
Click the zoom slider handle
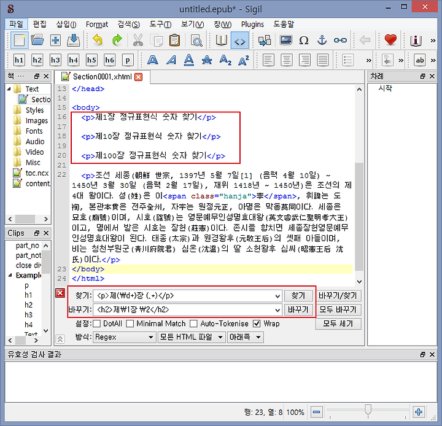[368, 410]
